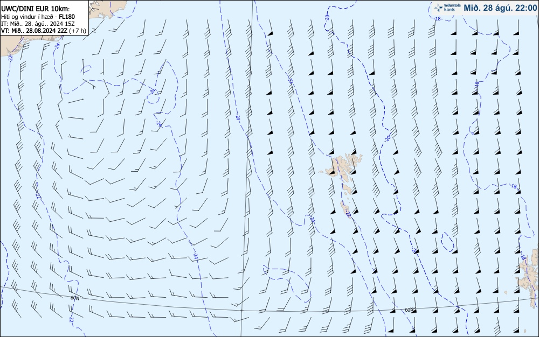
Task: Click the Veðurstofa Íslands logo
Action: (447, 8)
